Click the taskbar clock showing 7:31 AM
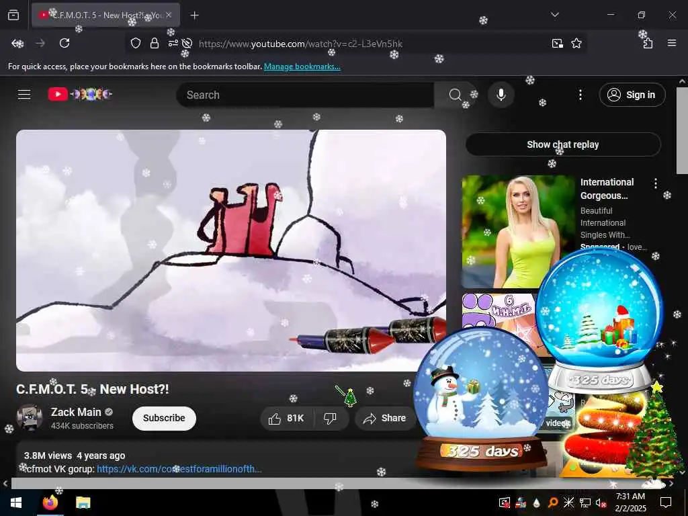 coord(630,503)
